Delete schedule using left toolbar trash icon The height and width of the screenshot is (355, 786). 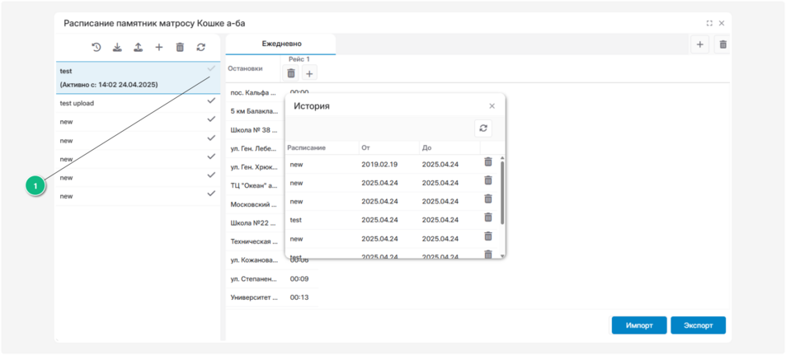(x=180, y=48)
